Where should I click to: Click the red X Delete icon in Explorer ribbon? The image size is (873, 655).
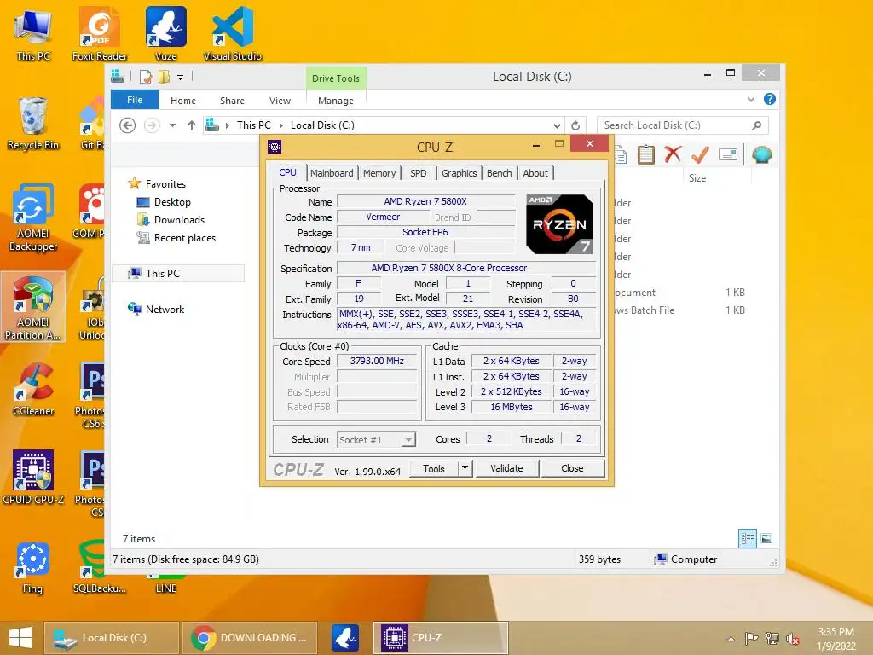click(673, 154)
